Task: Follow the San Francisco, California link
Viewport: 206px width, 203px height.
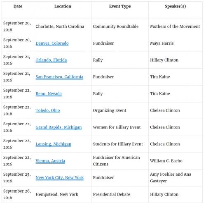Action: [x=59, y=77]
